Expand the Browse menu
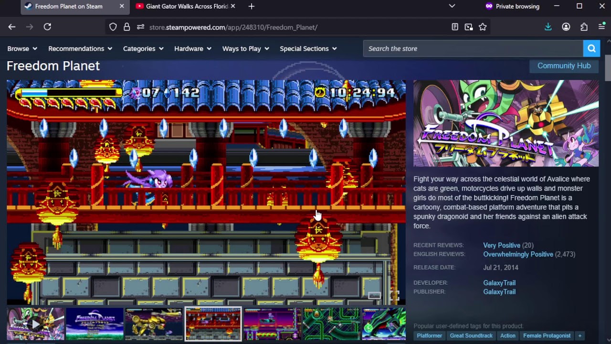Viewport: 611px width, 344px height. (x=22, y=49)
